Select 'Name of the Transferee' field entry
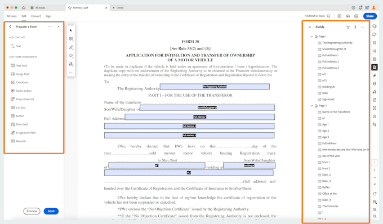This screenshot has width=383, height=224. click(x=333, y=112)
